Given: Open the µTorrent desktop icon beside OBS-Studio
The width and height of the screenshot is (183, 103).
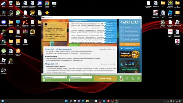Looking at the screenshot, I should tap(18, 13).
